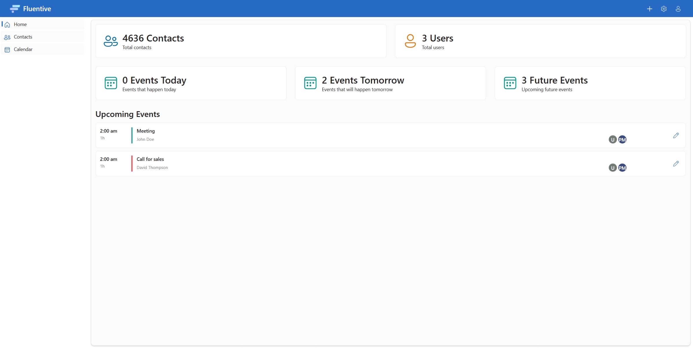Select Contacts in the left sidebar
Image resolution: width=693 pixels, height=348 pixels.
coord(23,37)
